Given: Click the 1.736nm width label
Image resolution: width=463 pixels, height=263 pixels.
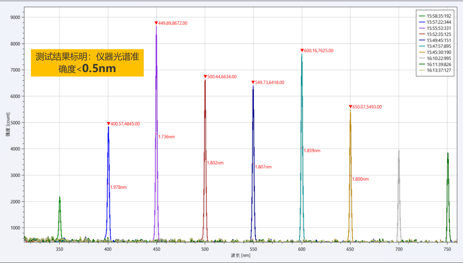Looking at the screenshot, I should click(166, 137).
